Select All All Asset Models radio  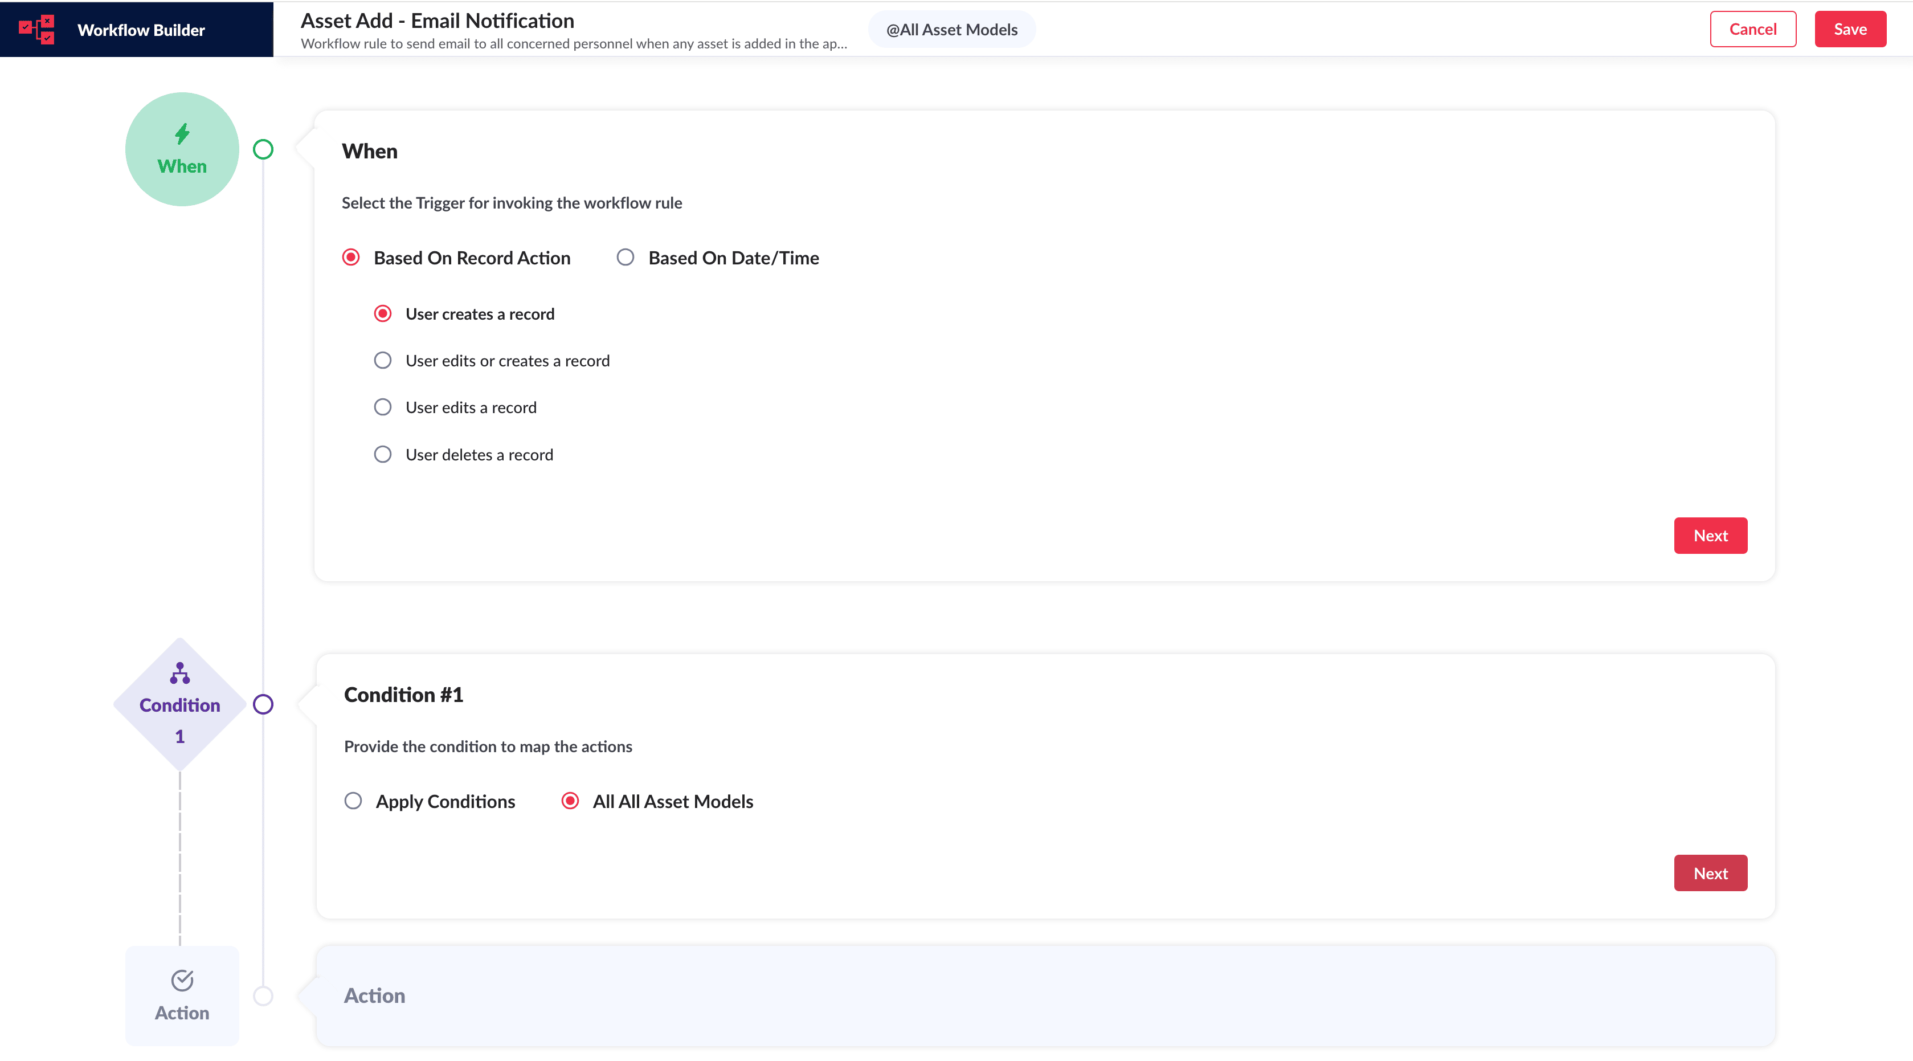point(570,801)
